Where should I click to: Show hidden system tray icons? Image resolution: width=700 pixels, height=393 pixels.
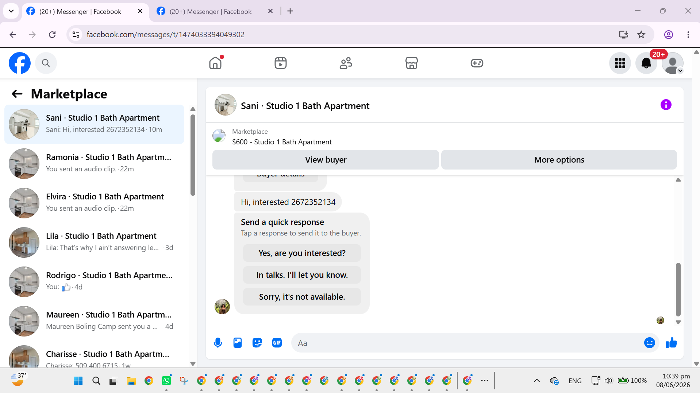(536, 381)
